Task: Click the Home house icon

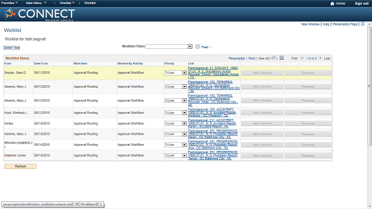Action: [x=332, y=3]
